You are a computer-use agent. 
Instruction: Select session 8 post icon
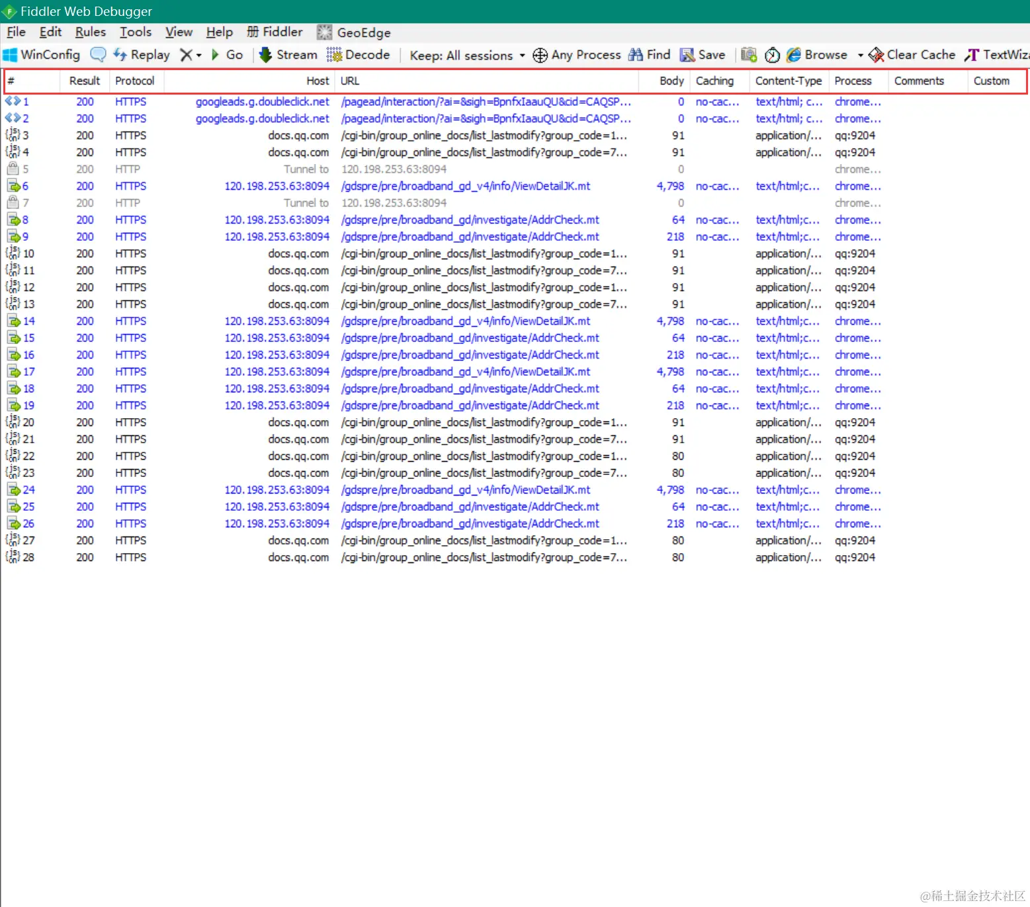(x=13, y=220)
